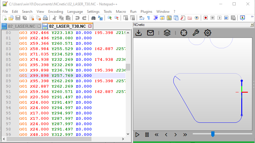255x143 pixels.
Task: Print the current document
Action: [x=45, y=18]
